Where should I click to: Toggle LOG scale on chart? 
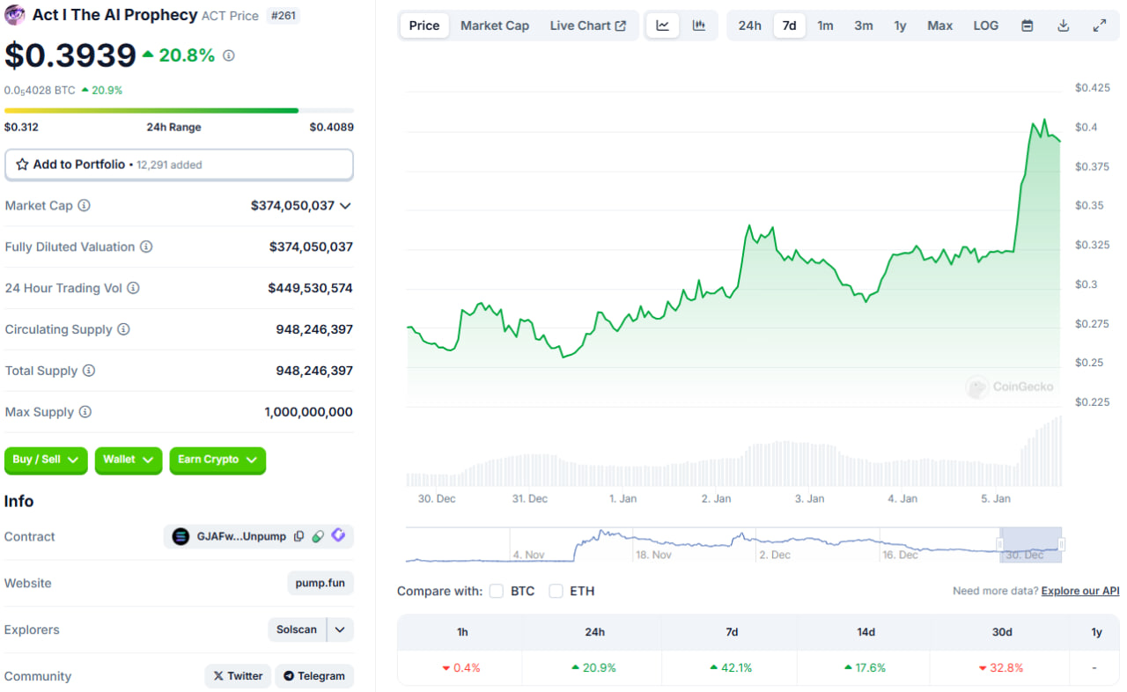[986, 26]
